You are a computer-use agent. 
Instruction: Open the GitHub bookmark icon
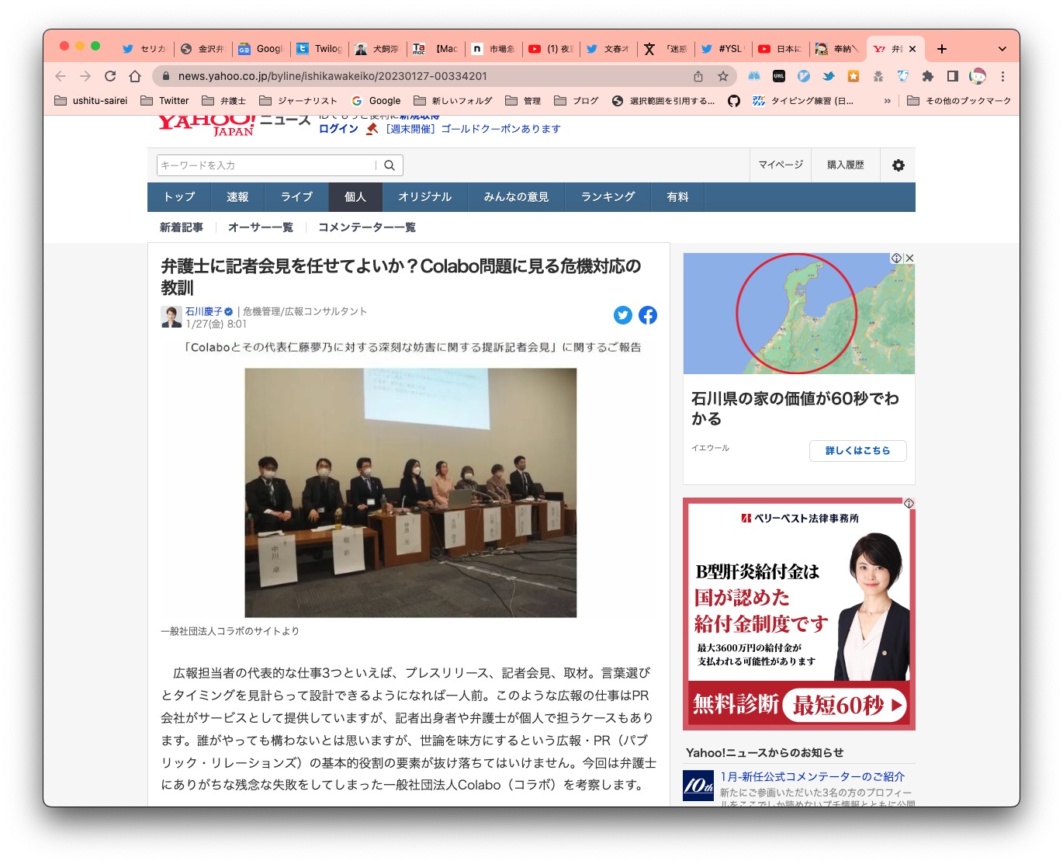pyautogui.click(x=734, y=101)
